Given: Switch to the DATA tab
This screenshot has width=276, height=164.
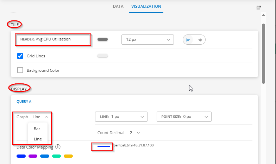Looking at the screenshot, I should pyautogui.click(x=118, y=6).
